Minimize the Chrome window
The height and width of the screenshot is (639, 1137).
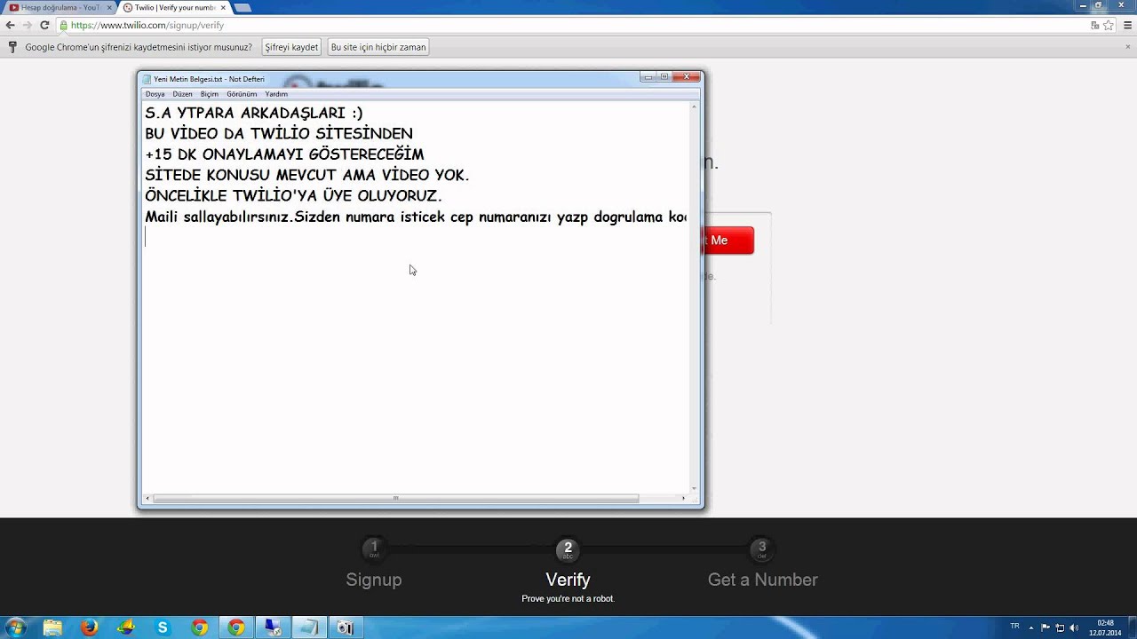[1082, 4]
